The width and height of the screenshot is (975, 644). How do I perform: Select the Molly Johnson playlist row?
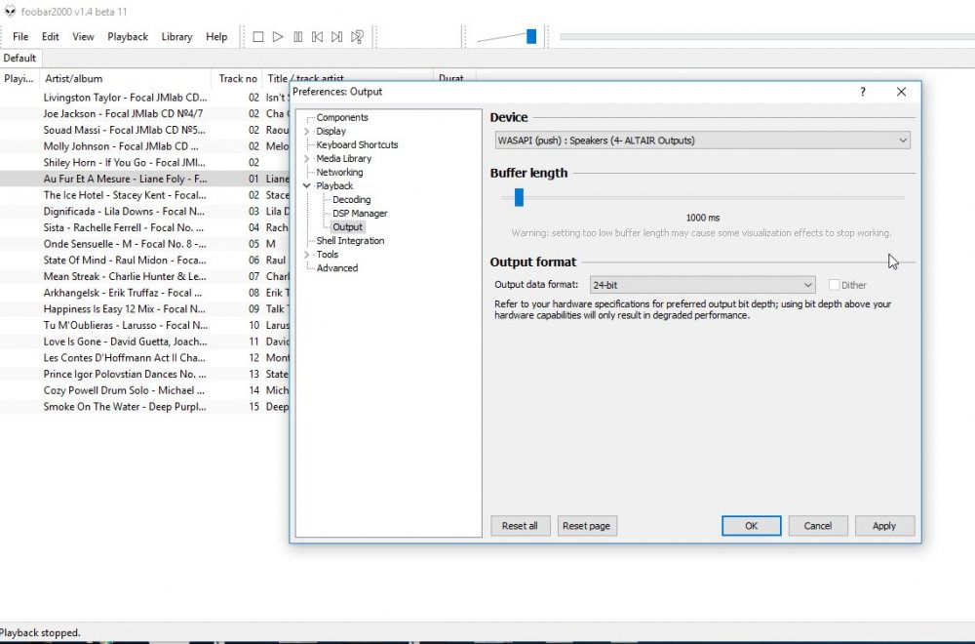point(144,146)
